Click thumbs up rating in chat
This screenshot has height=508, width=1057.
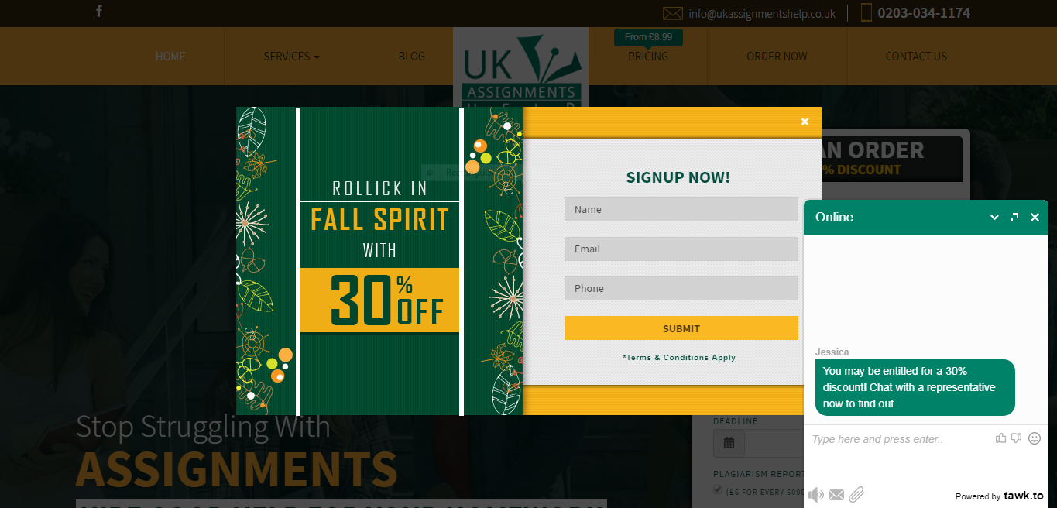click(x=1001, y=438)
